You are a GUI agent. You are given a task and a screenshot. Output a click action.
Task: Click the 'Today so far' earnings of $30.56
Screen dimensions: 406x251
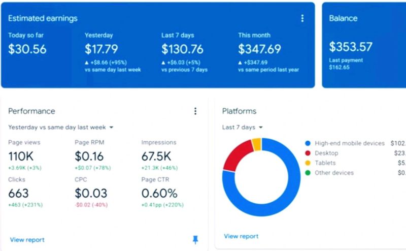click(x=27, y=49)
